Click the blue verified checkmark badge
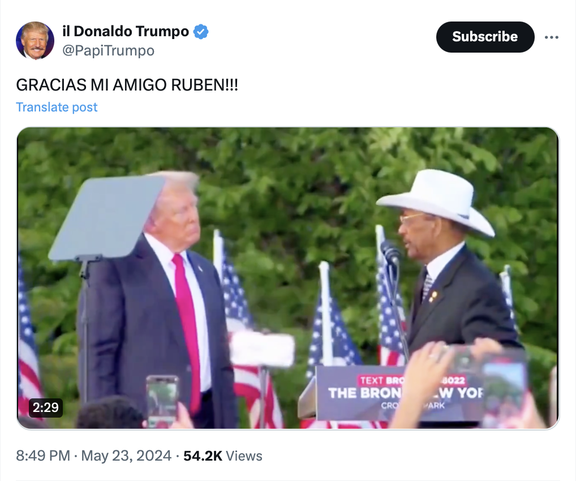 (x=201, y=32)
